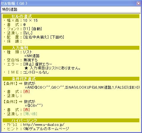Image resolution: width=142 pixels, height=133 pixels.
Task: Click the 条件1 AND formula text
Action: (x=82, y=87)
